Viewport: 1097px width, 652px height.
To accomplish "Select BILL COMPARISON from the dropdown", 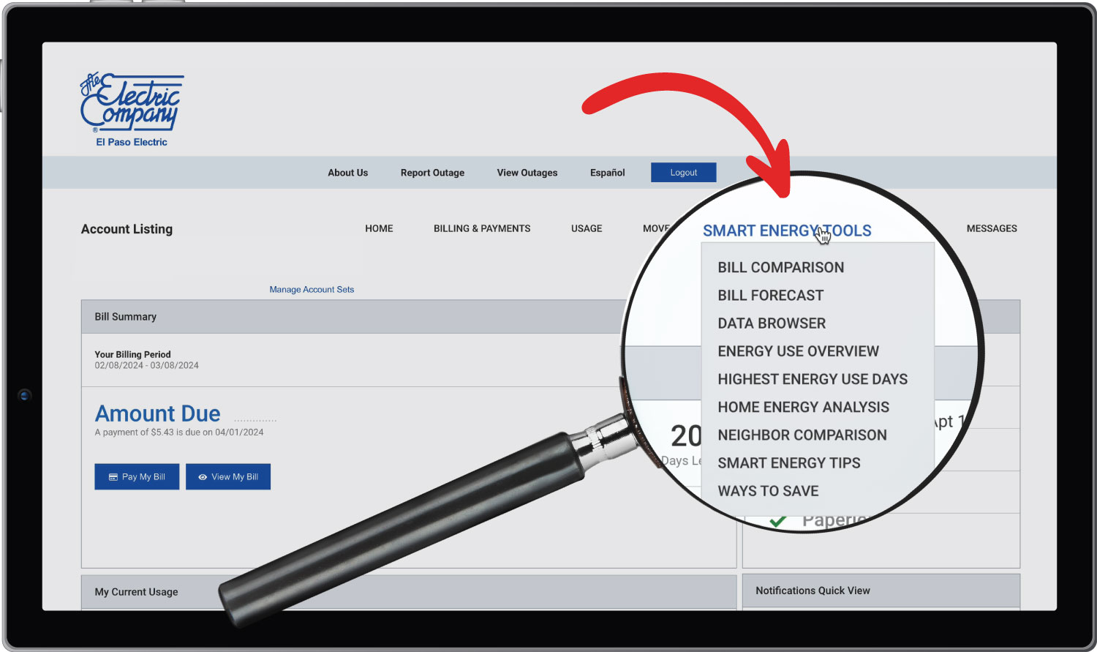I will (x=781, y=267).
